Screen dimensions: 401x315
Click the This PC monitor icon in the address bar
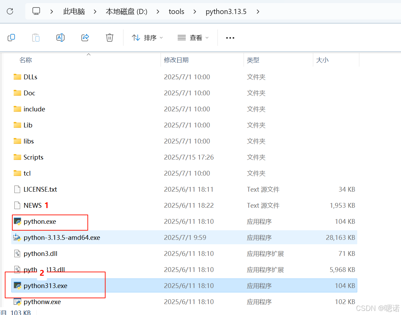tap(36, 11)
